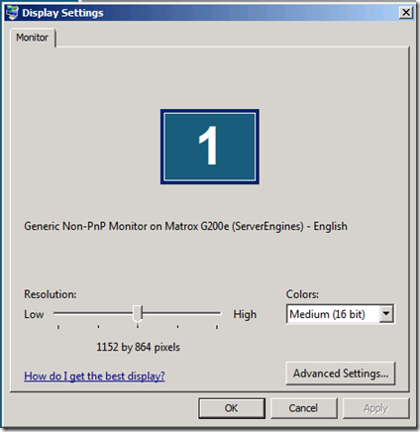Close the Display Settings dialog

click(406, 13)
